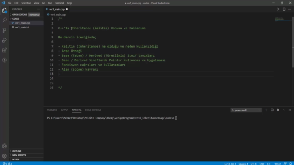Show errors and warnings count
Screen dimensions: 294x165
[7, 164]
